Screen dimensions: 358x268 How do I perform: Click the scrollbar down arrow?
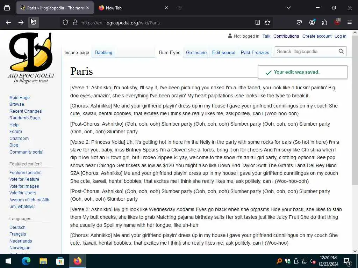click(355, 251)
